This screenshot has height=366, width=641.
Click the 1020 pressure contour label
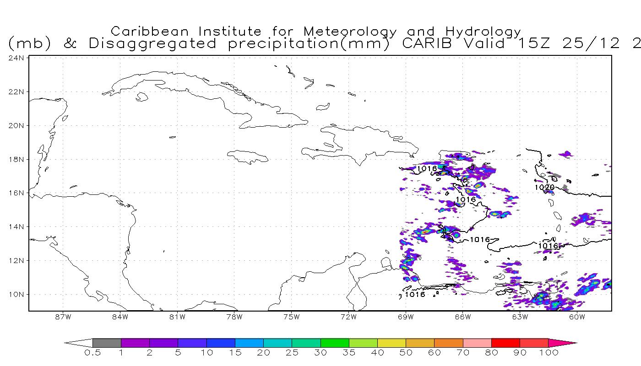pyautogui.click(x=544, y=187)
